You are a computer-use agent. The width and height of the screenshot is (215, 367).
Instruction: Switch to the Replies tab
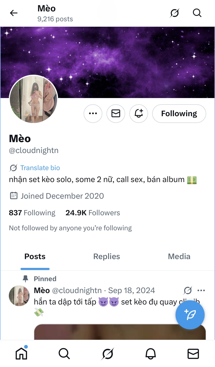pyautogui.click(x=106, y=257)
